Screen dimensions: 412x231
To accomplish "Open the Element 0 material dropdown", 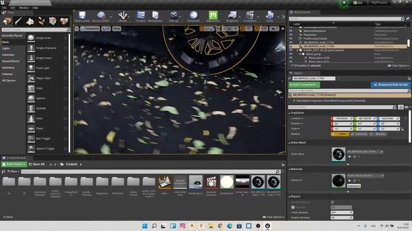I will click(x=365, y=175).
